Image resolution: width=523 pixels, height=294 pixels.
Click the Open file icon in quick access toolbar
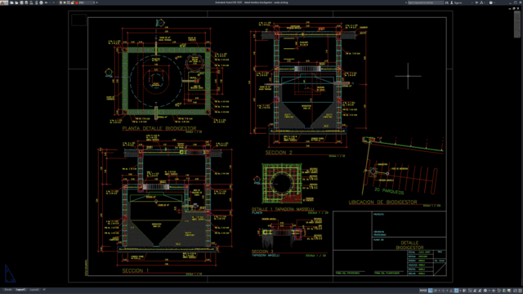[16, 2]
